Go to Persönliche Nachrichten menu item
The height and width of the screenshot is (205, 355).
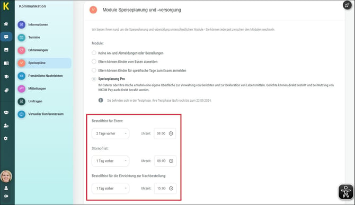point(44,76)
